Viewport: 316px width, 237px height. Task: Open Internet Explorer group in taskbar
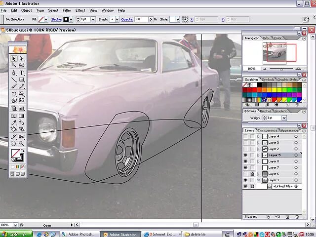click(162, 234)
